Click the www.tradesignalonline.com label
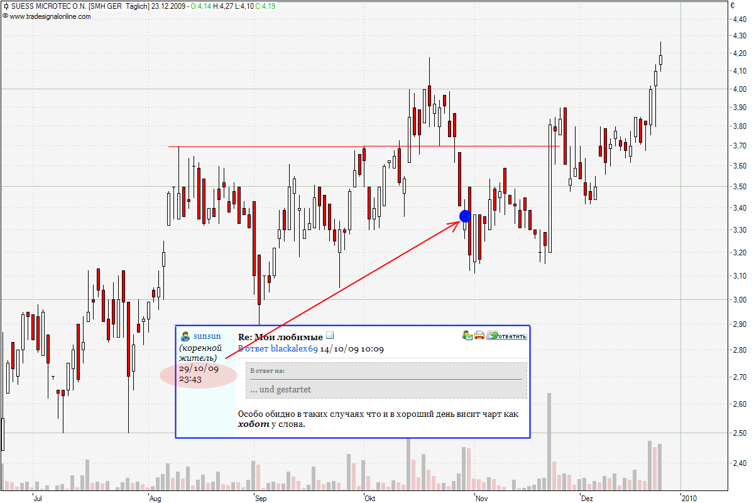The image size is (754, 503). pyautogui.click(x=50, y=16)
